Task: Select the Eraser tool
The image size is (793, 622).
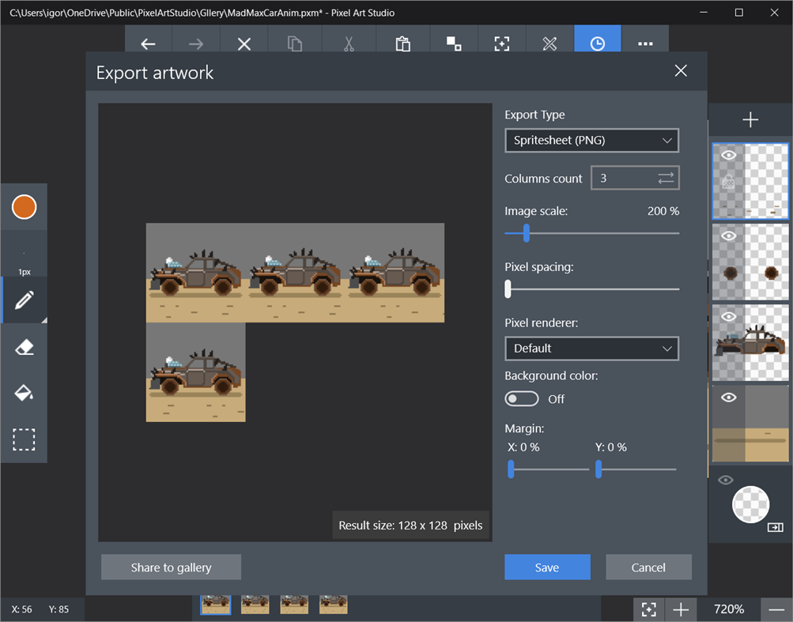Action: coord(24,346)
